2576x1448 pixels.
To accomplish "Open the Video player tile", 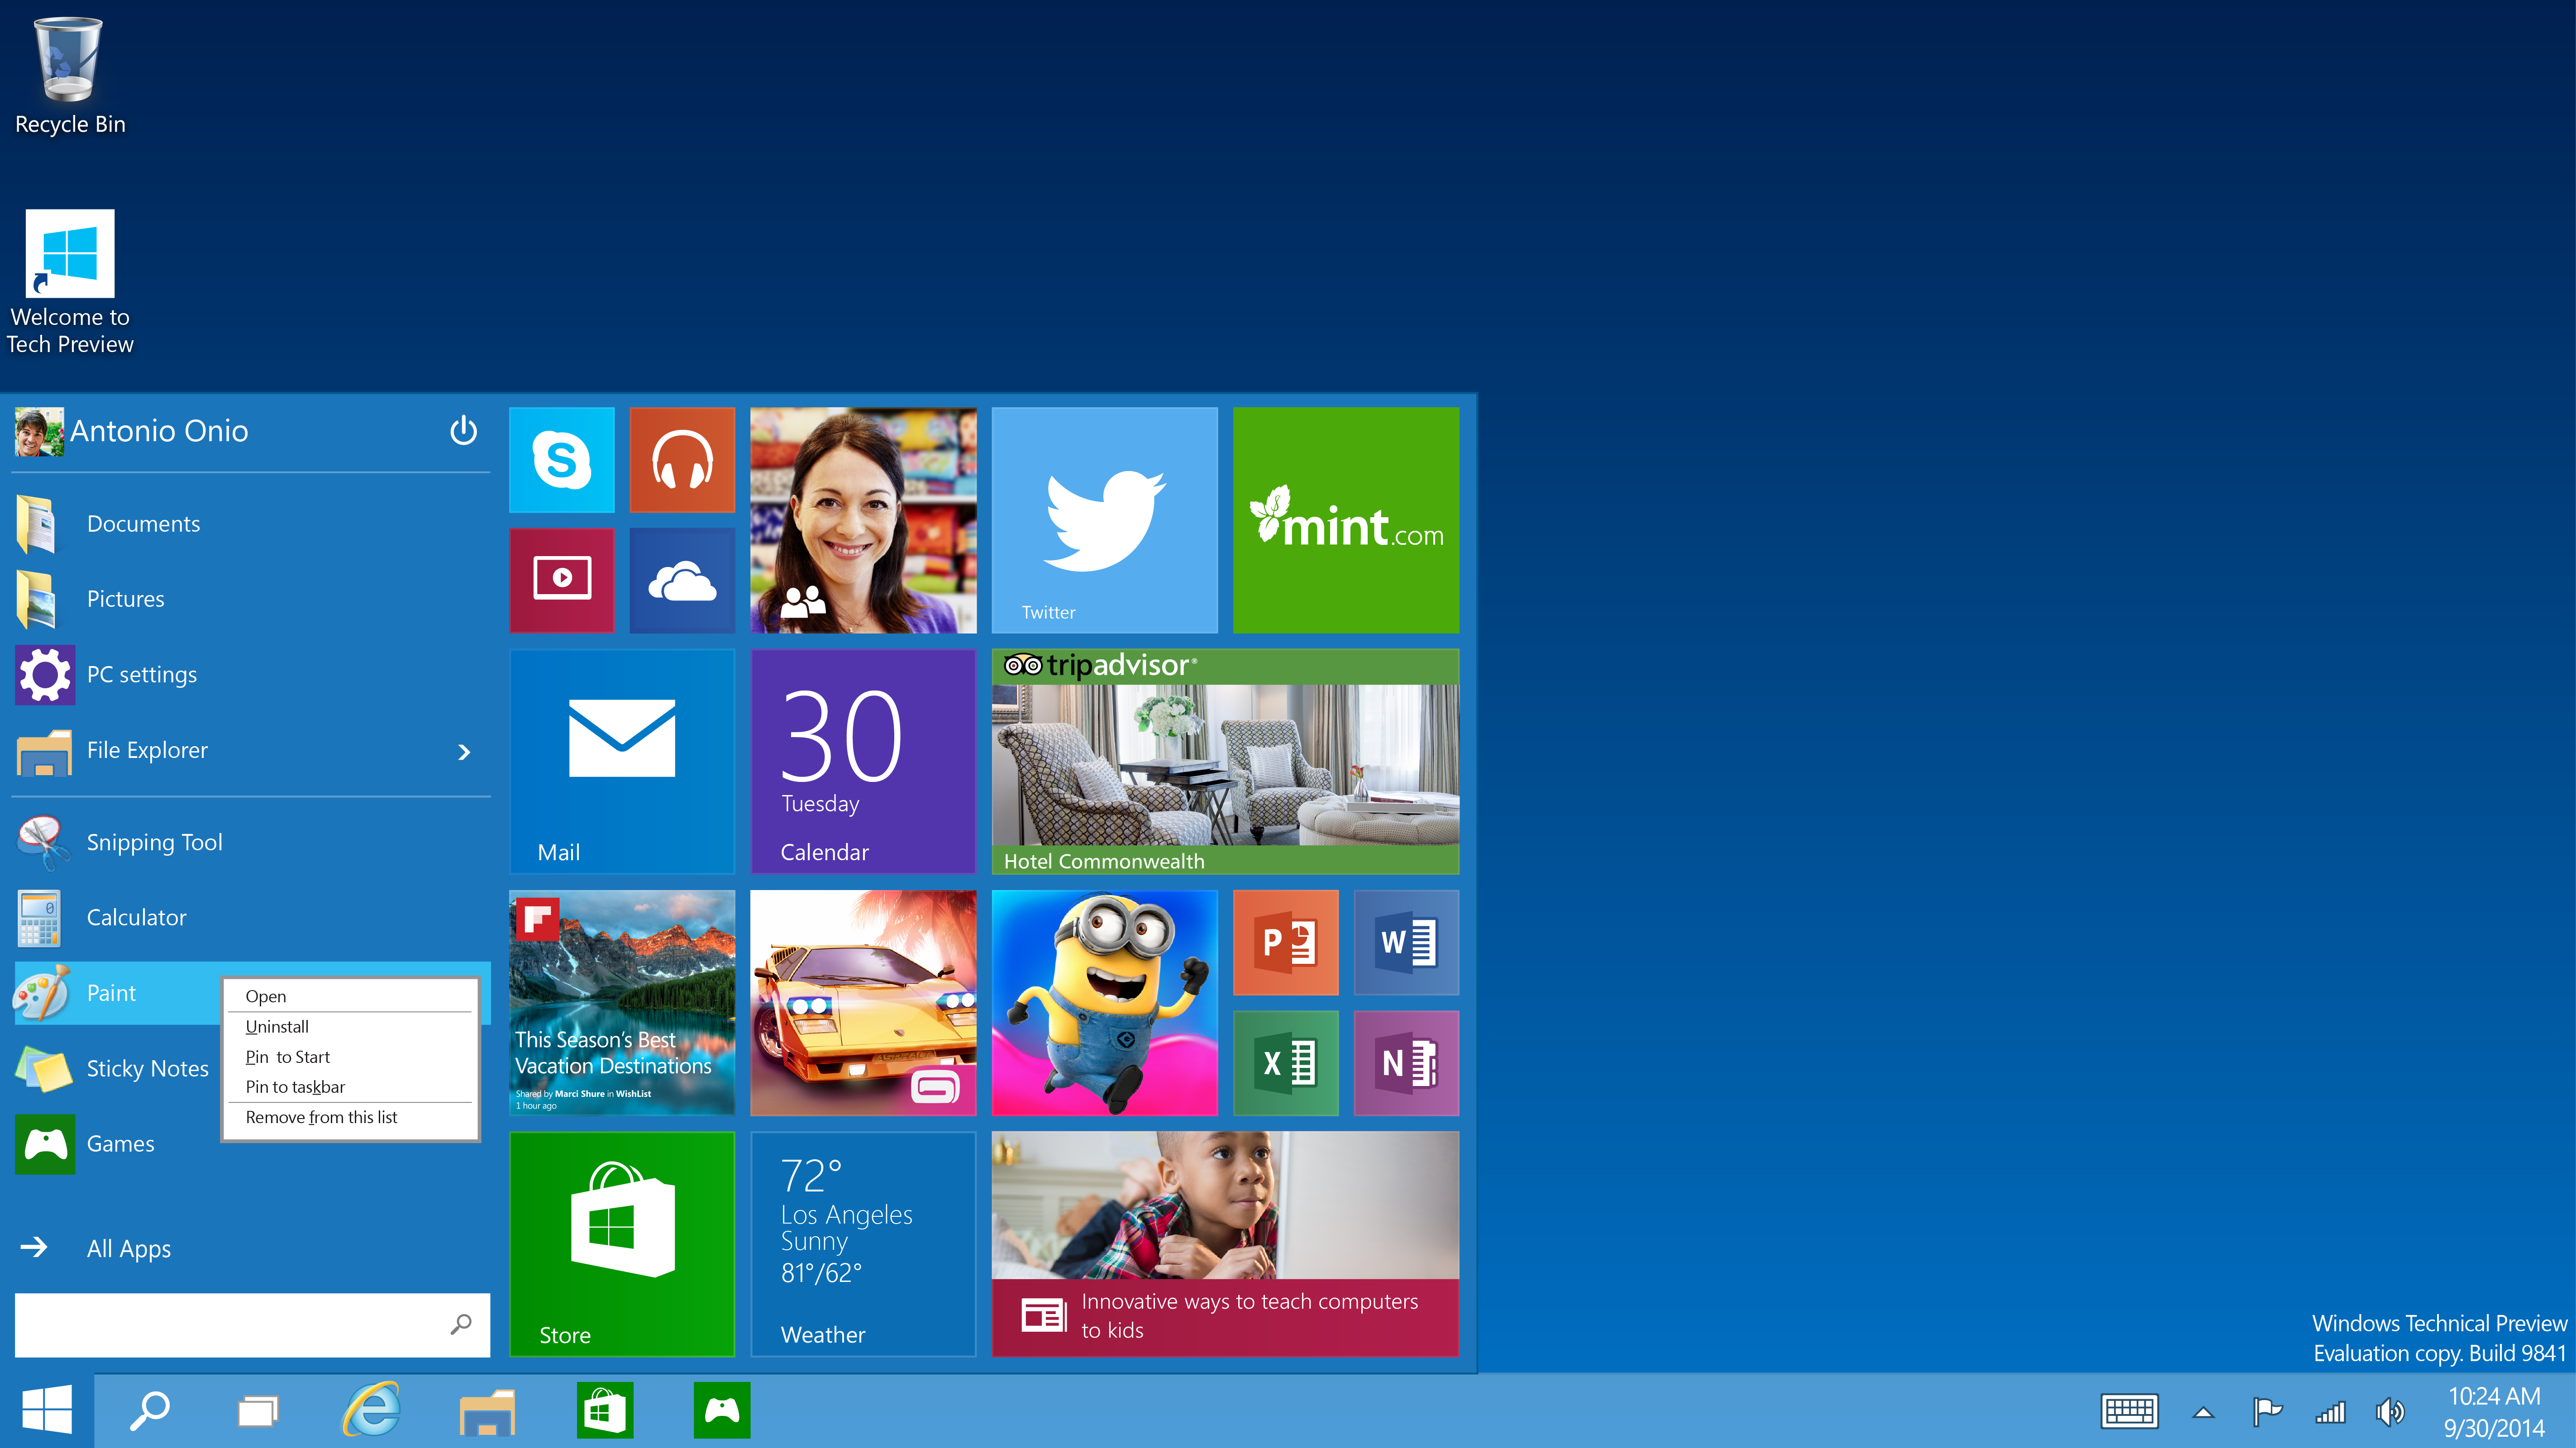I will 561,580.
